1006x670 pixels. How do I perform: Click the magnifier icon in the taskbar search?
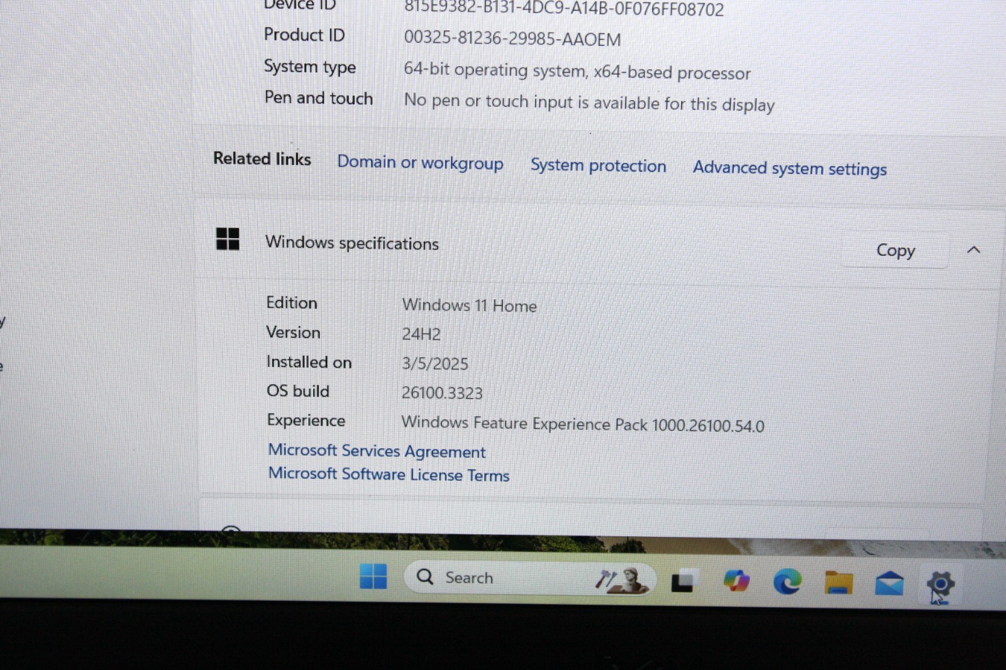tap(425, 576)
